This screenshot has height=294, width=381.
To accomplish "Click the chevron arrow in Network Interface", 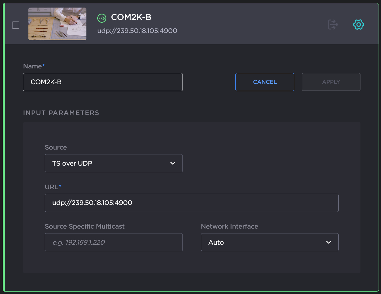I will [329, 242].
